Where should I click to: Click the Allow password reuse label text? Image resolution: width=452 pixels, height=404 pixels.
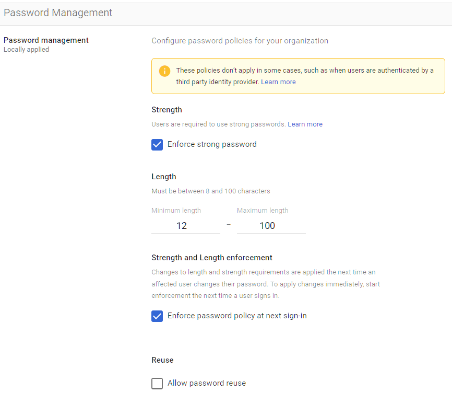206,383
